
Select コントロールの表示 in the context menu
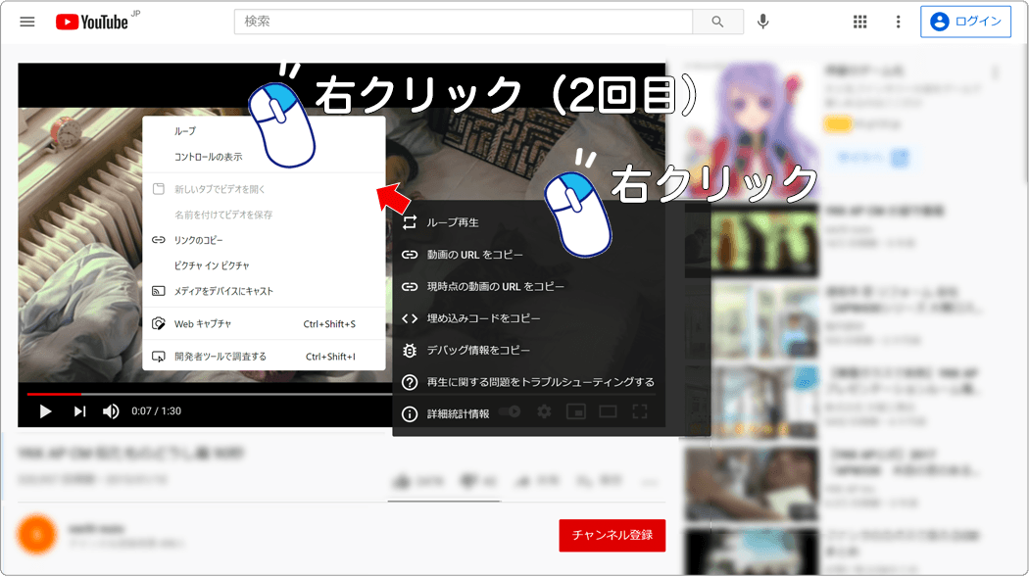264,157
